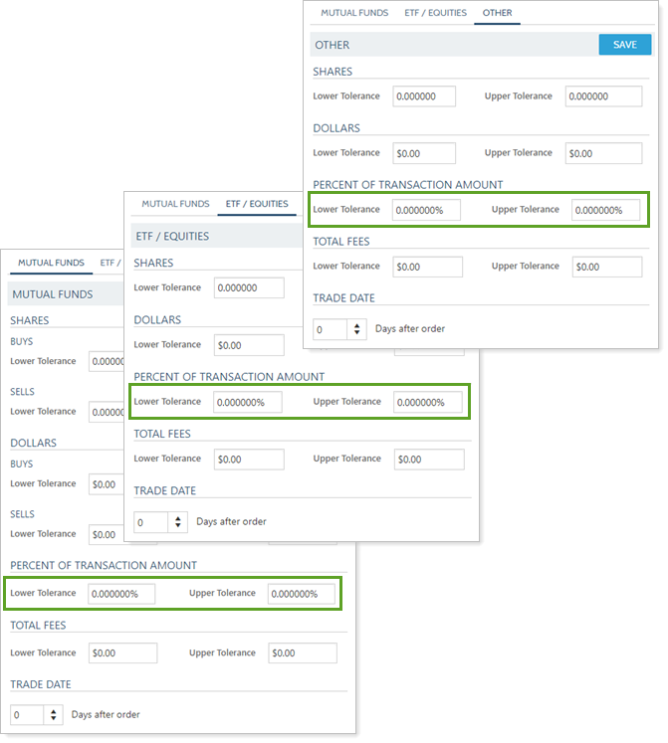Screen dimensions: 668x743
Task: Click Shares Lower Tolerance field in the Other panel
Action: point(424,96)
